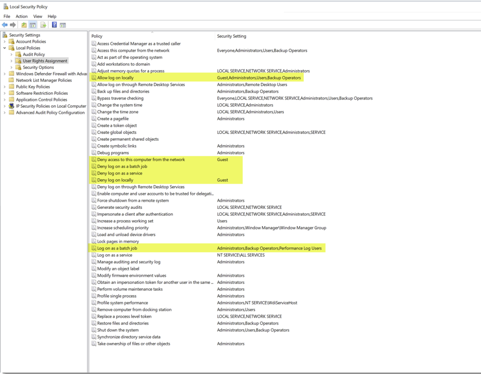481x374 pixels.
Task: Click policy icon beside Lock pages in memory
Action: [x=94, y=241]
